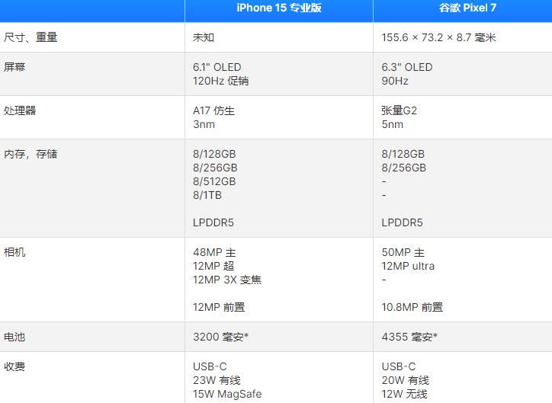The width and height of the screenshot is (552, 403).
Task: Click the 15W MagSafe charging text
Action: (227, 394)
